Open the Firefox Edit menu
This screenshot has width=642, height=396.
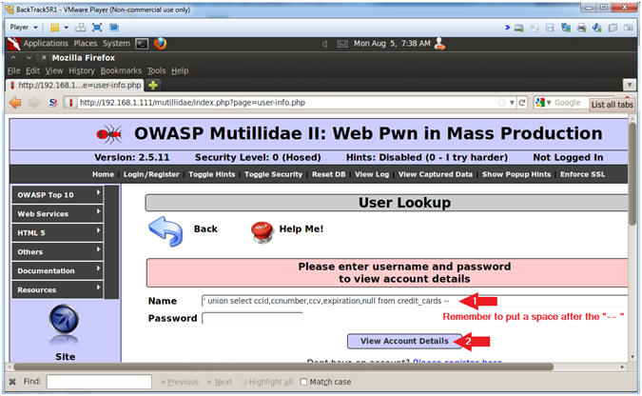[32, 71]
